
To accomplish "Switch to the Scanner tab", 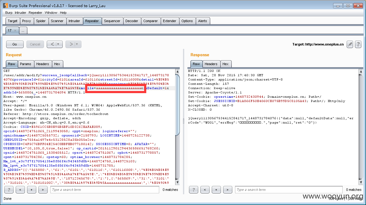I will [57, 21].
